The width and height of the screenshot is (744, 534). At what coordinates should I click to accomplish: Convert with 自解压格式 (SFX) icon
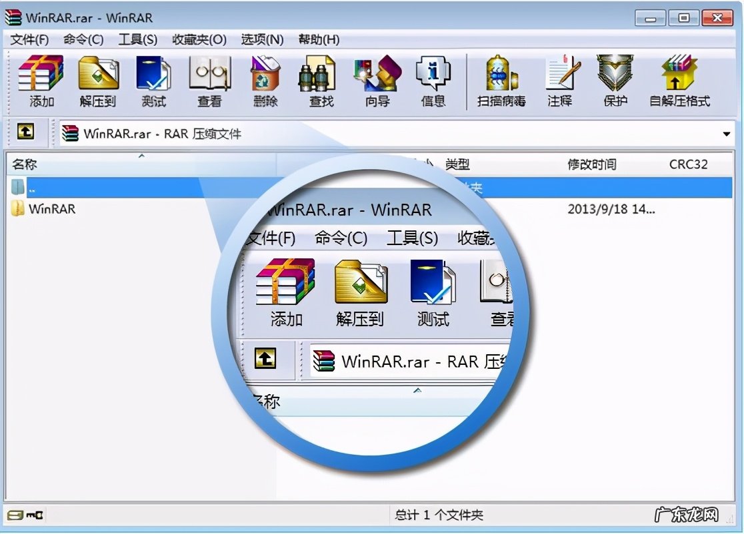679,73
